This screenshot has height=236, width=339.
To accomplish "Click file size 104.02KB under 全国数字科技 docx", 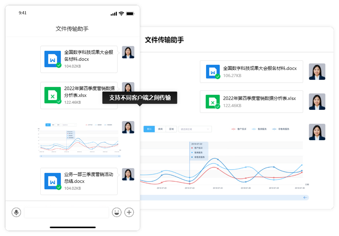I will click(x=72, y=66).
